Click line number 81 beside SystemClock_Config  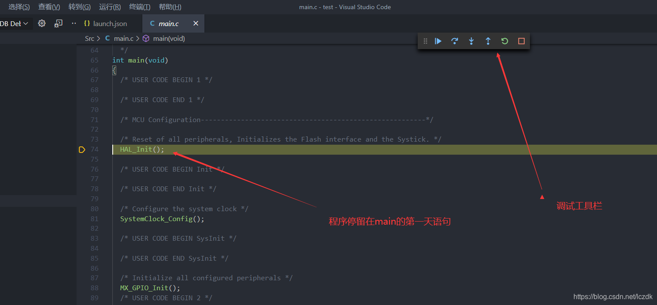(x=94, y=219)
